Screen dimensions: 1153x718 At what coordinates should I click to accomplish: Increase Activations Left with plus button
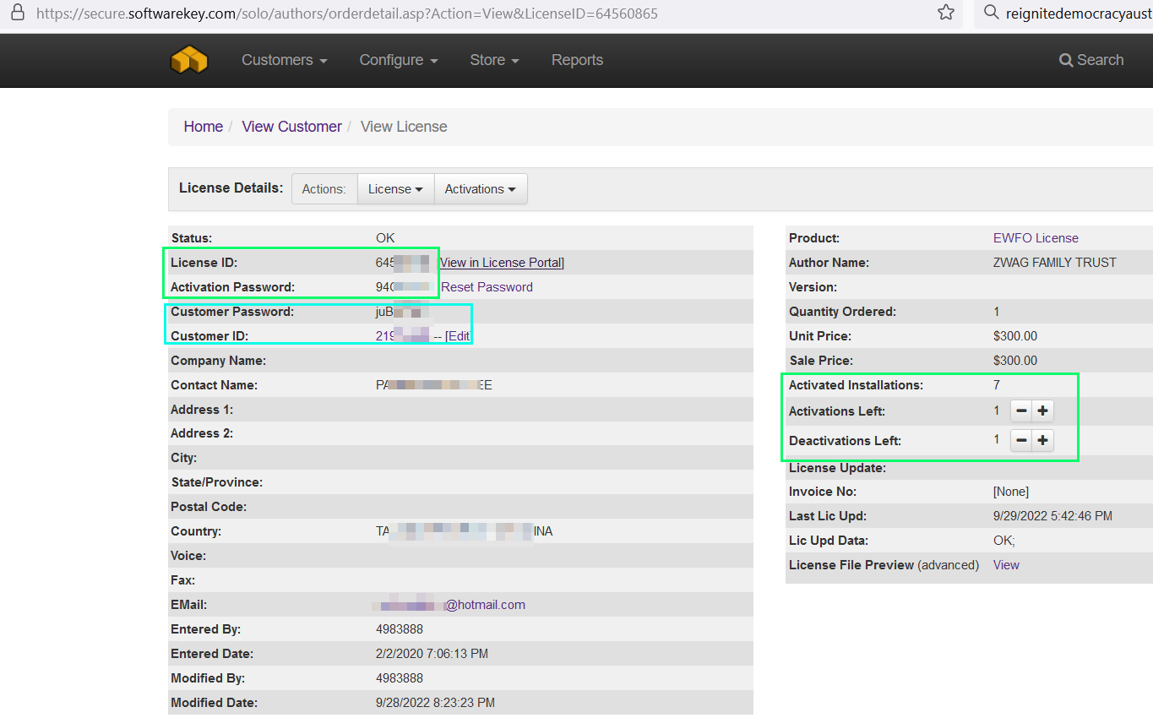1042,411
